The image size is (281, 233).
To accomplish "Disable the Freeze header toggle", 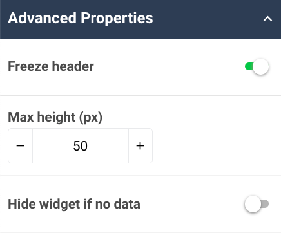I will tap(257, 67).
